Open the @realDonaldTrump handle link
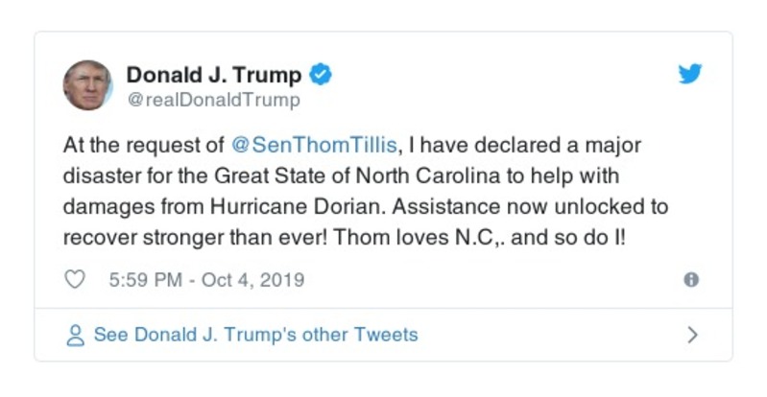 point(213,100)
